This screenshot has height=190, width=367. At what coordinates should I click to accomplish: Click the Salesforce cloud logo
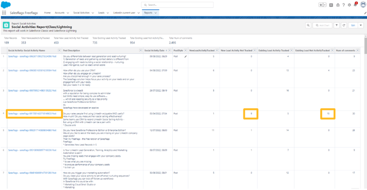coord(6,5)
